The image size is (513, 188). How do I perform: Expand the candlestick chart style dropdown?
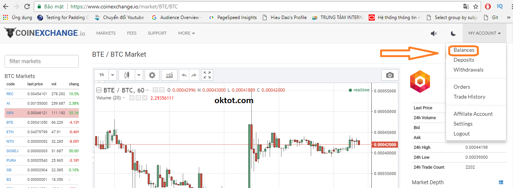point(139,75)
